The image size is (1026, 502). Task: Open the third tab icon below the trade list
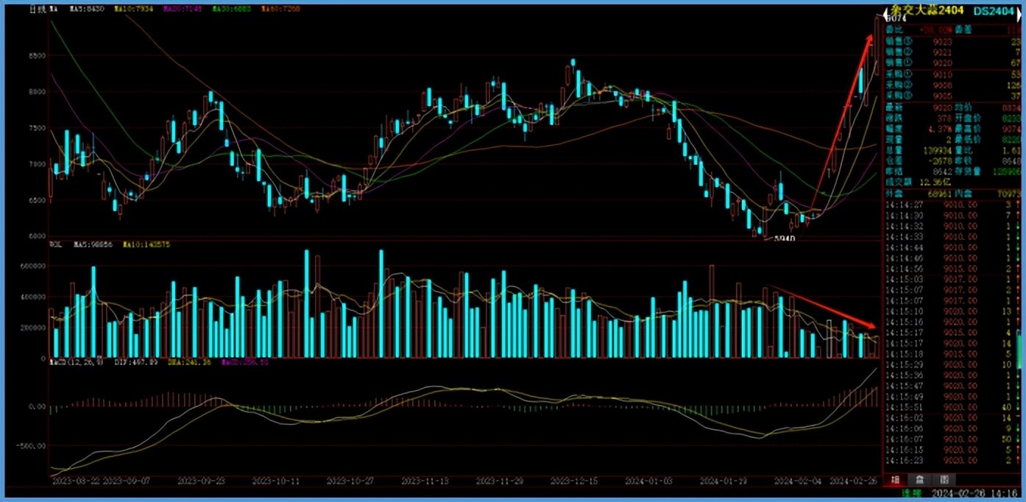[x=944, y=479]
